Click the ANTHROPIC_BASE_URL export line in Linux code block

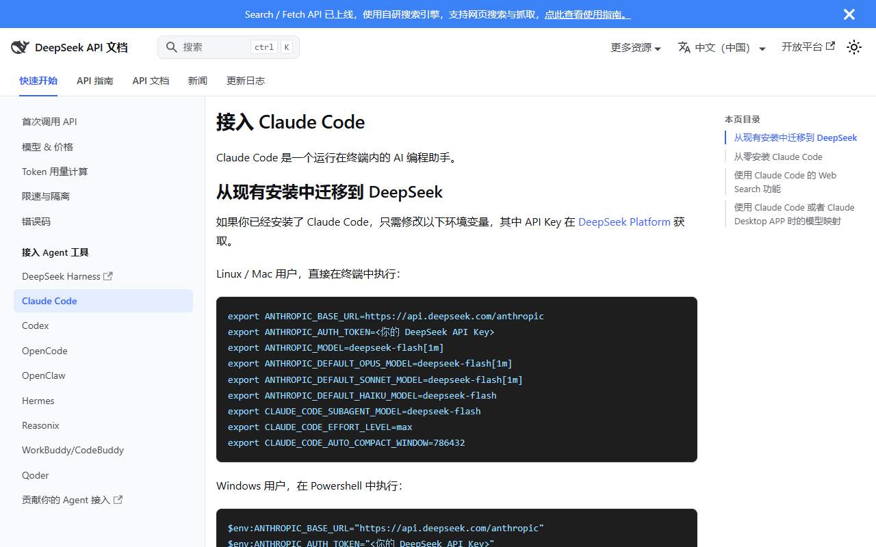[386, 316]
